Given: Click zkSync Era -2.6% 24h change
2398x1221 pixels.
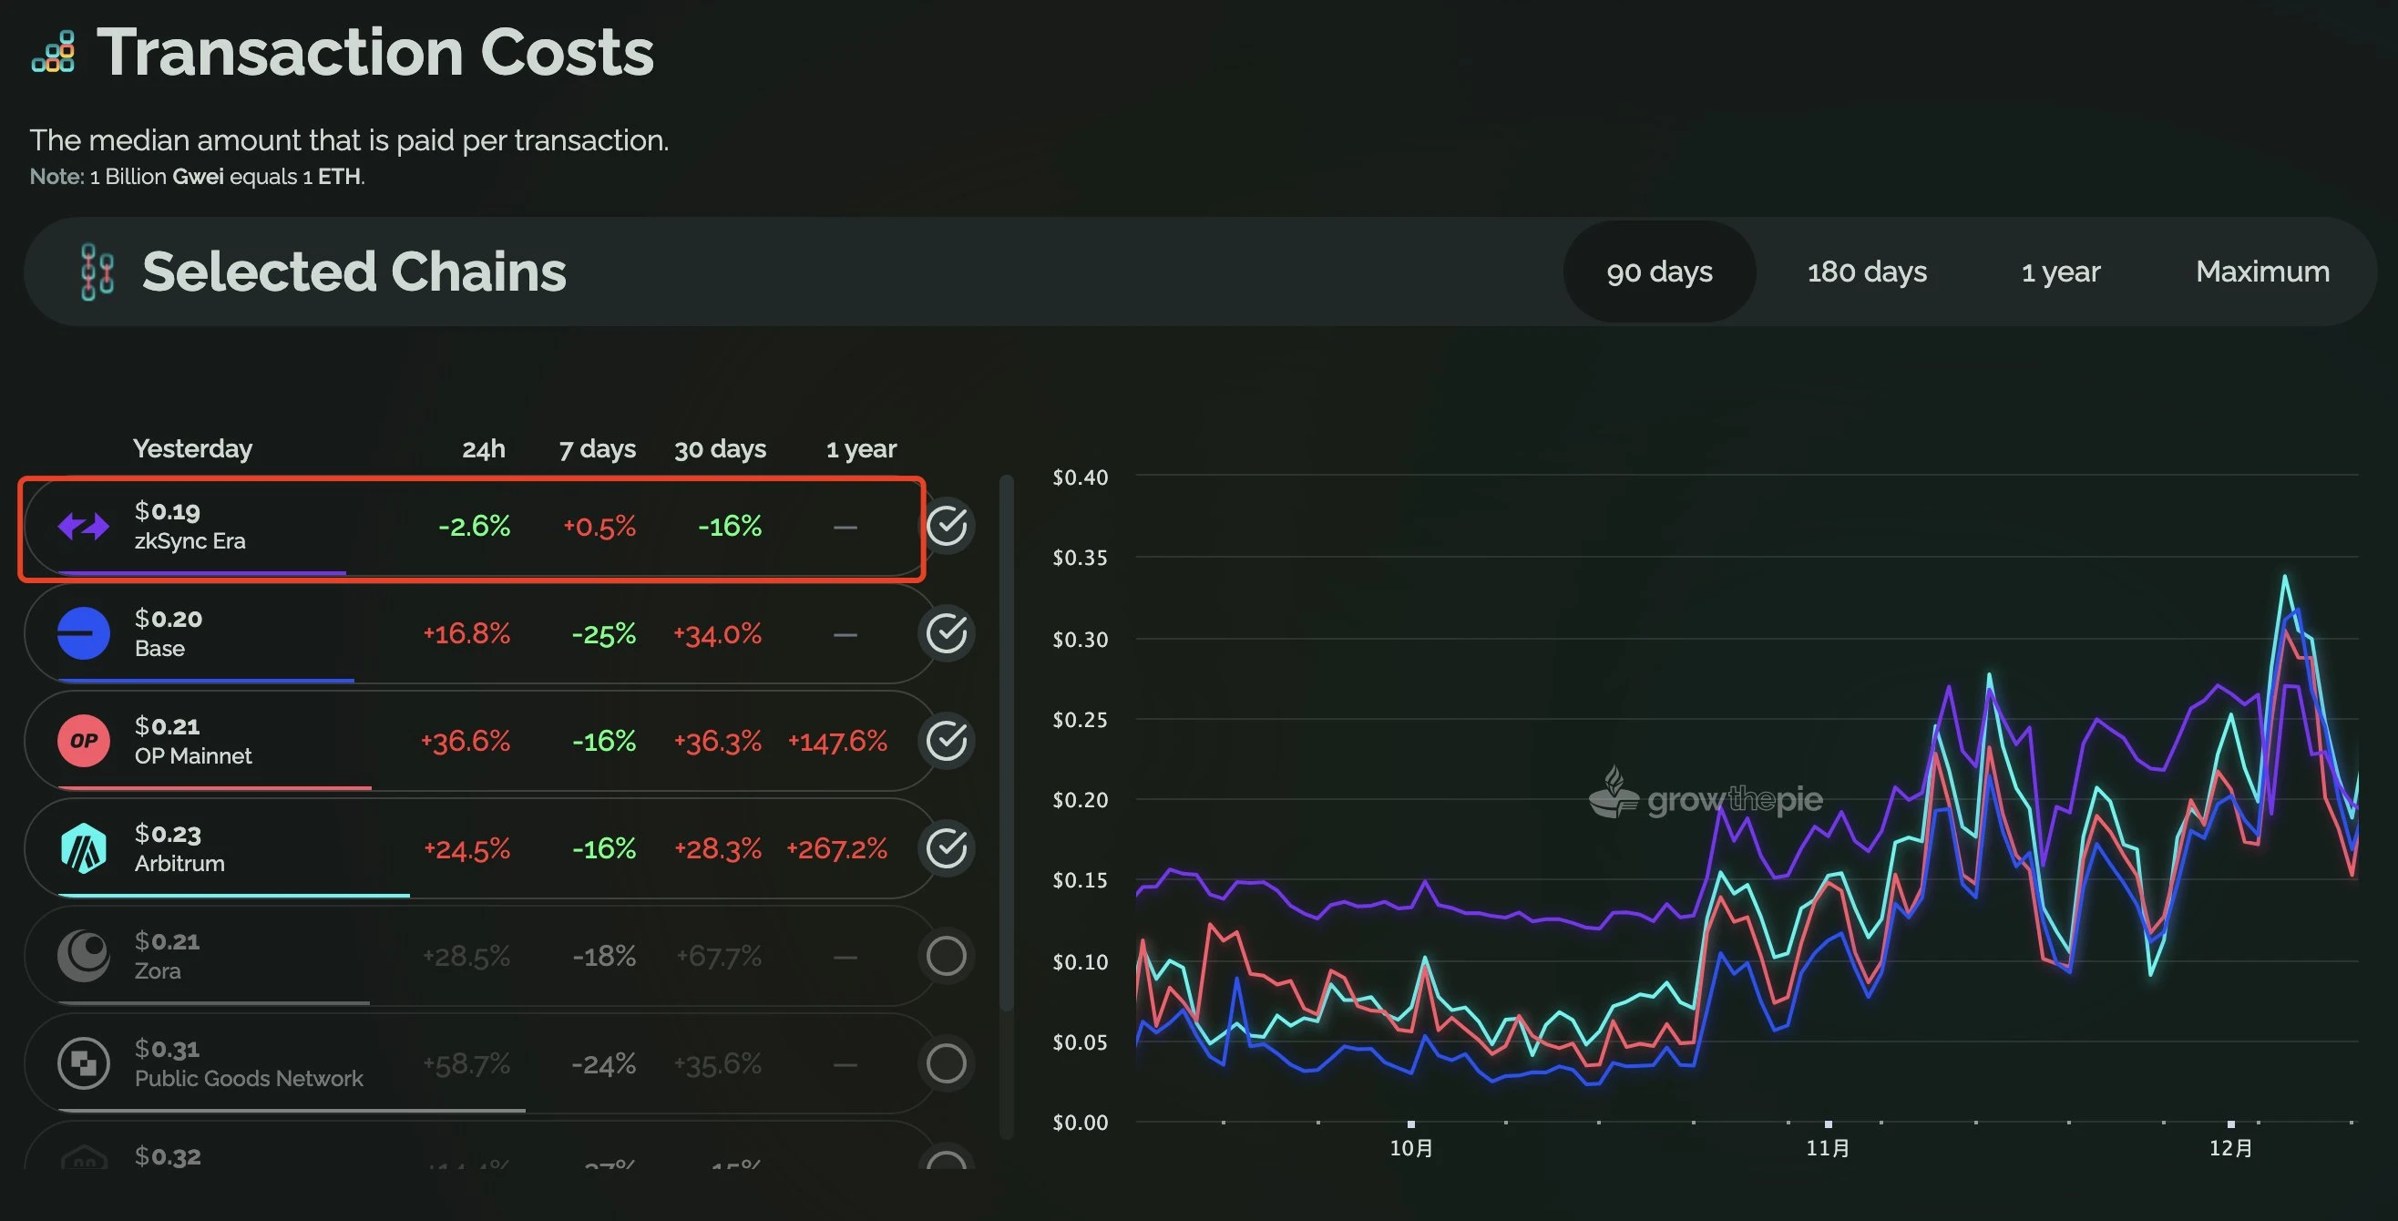Looking at the screenshot, I should (475, 526).
